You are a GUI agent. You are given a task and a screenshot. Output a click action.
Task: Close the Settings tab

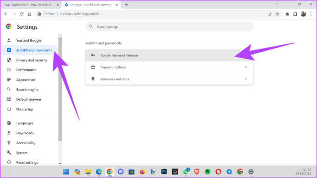(x=116, y=5)
